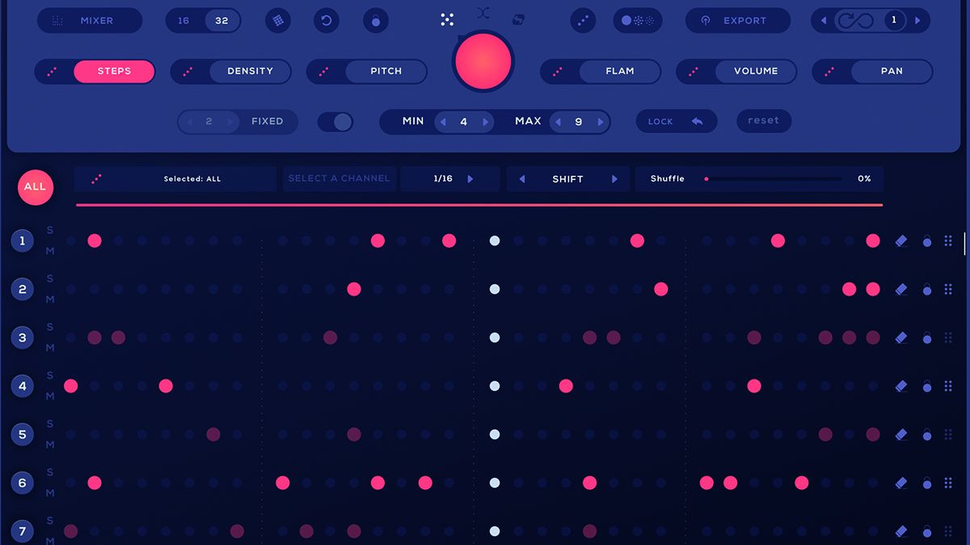This screenshot has height=545, width=970.
Task: Click the eraser icon on channel 2
Action: point(901,289)
